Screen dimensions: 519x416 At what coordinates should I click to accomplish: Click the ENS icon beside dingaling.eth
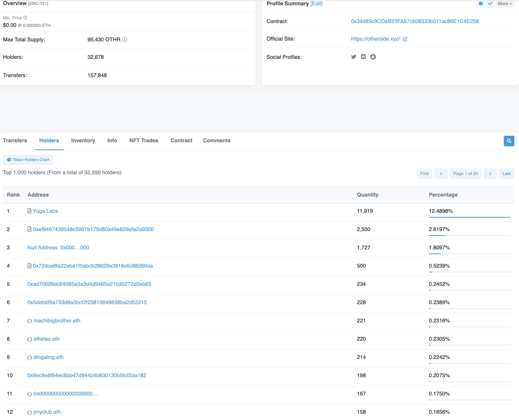30,357
